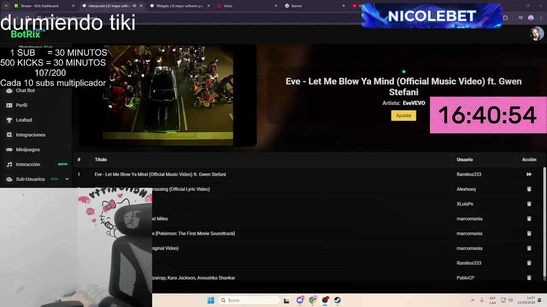
Task: Click the Usuario column header
Action: pyautogui.click(x=465, y=159)
